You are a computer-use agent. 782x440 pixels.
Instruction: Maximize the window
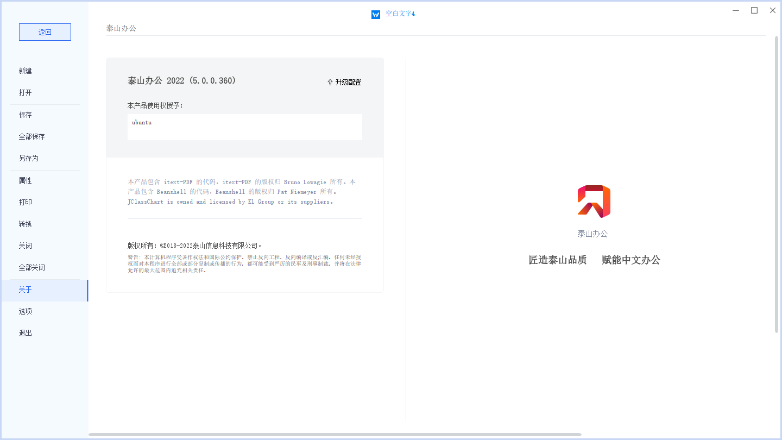tap(754, 10)
